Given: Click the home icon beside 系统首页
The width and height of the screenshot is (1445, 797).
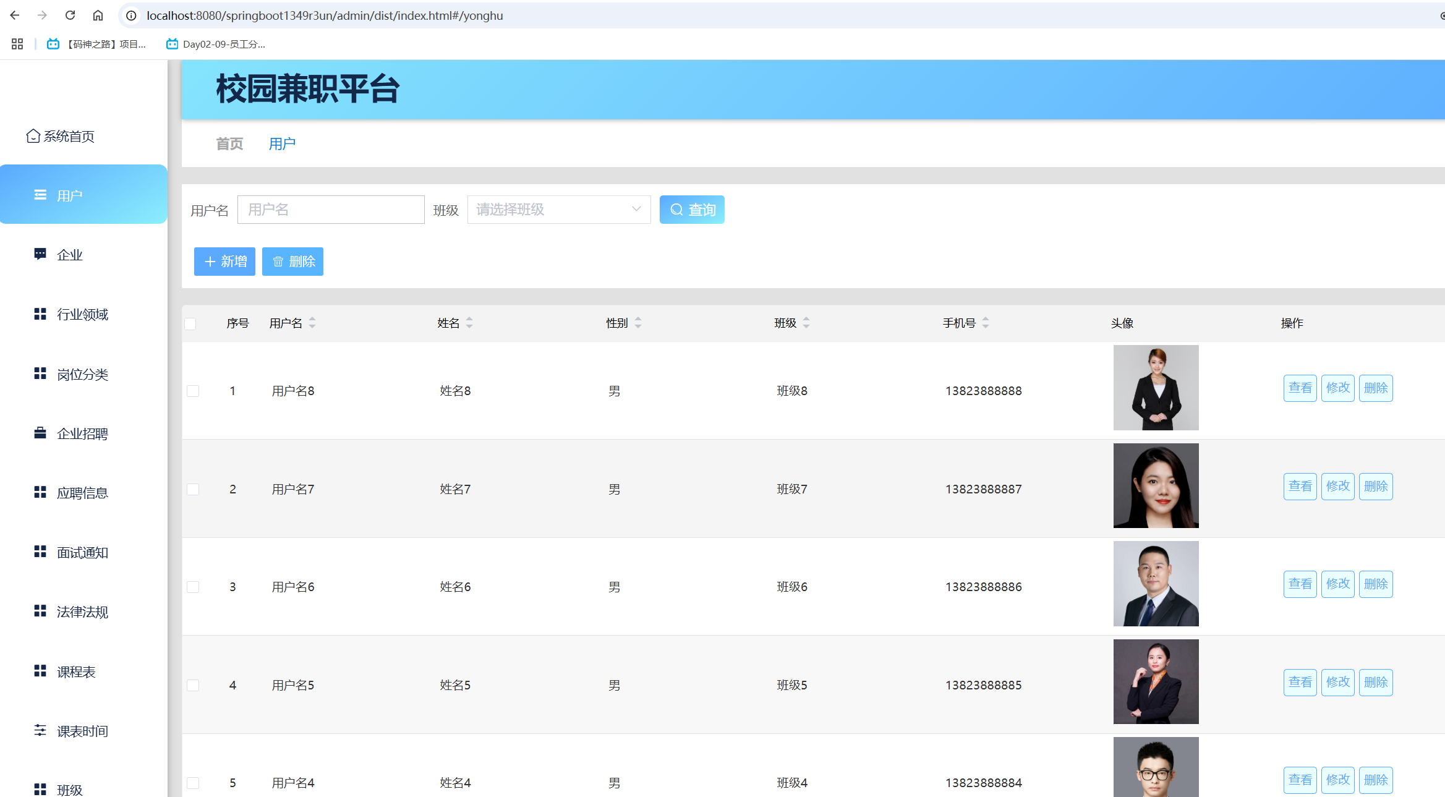Looking at the screenshot, I should (33, 136).
